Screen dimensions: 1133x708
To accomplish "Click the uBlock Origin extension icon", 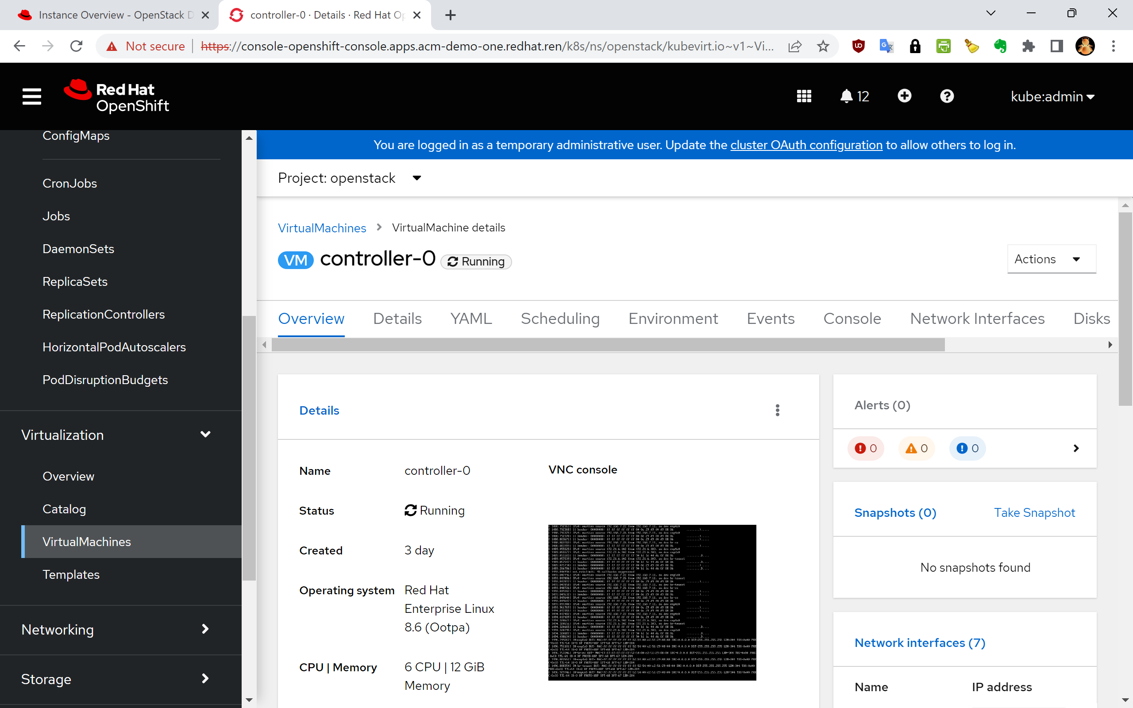I will pyautogui.click(x=858, y=46).
